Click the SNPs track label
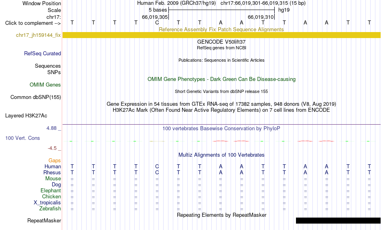The width and height of the screenshot is (381, 230). click(x=54, y=73)
